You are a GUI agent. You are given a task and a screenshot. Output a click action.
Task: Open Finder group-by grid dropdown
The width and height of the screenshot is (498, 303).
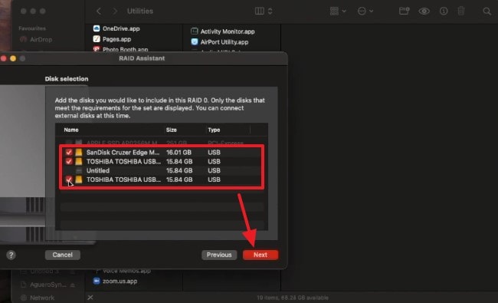338,12
